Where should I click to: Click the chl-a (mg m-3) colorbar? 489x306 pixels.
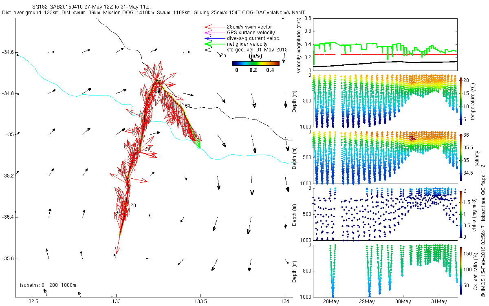[x=461, y=214]
